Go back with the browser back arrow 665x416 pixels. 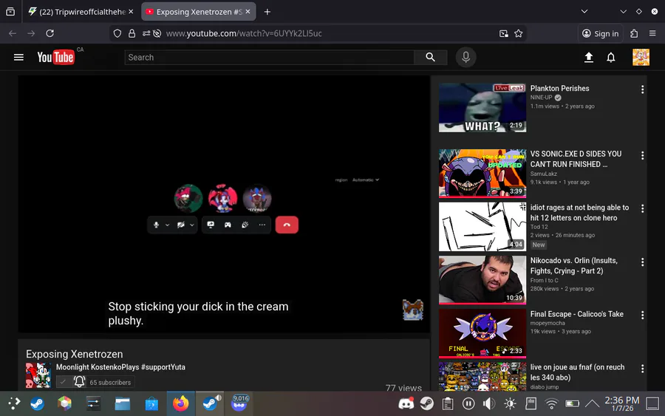[x=13, y=33]
